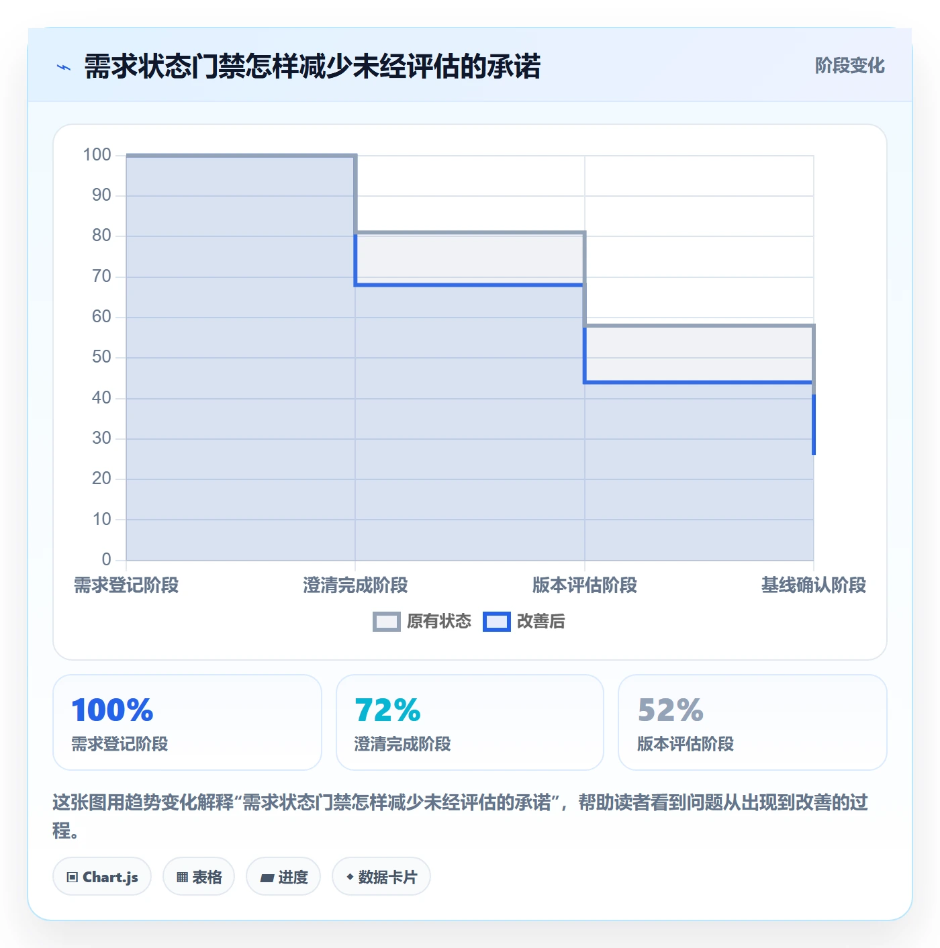Toggle the 原有状态 legend swatch

pyautogui.click(x=387, y=622)
